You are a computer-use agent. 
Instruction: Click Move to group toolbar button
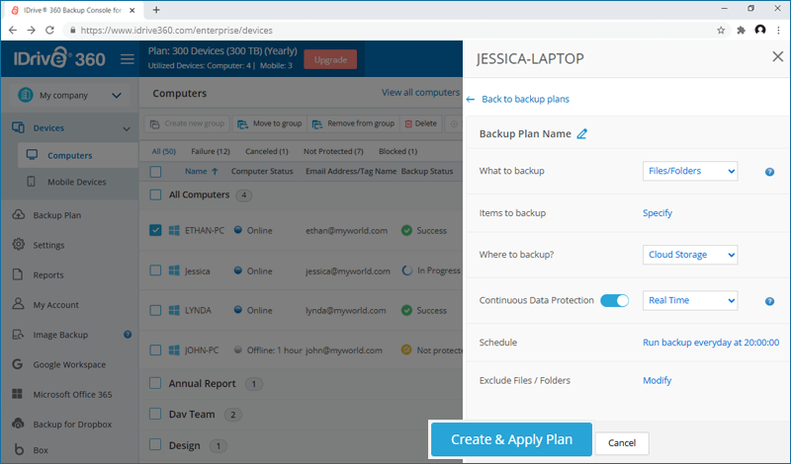[269, 123]
